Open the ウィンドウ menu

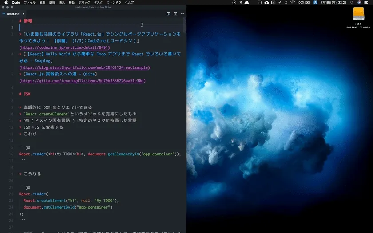click(x=114, y=2)
